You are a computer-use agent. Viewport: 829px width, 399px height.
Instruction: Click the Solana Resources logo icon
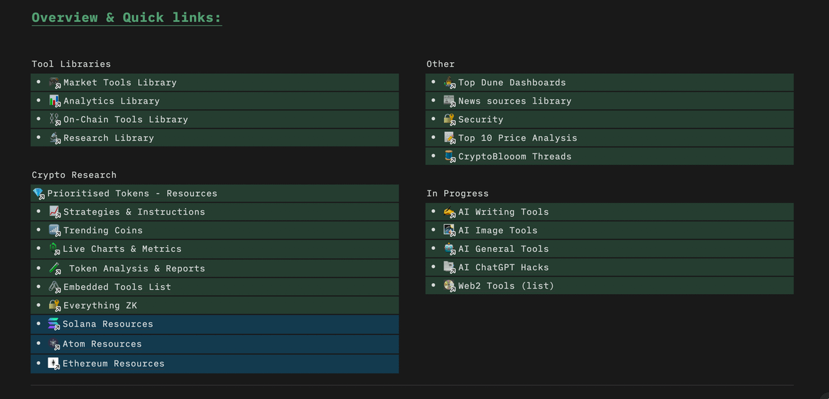(x=54, y=324)
